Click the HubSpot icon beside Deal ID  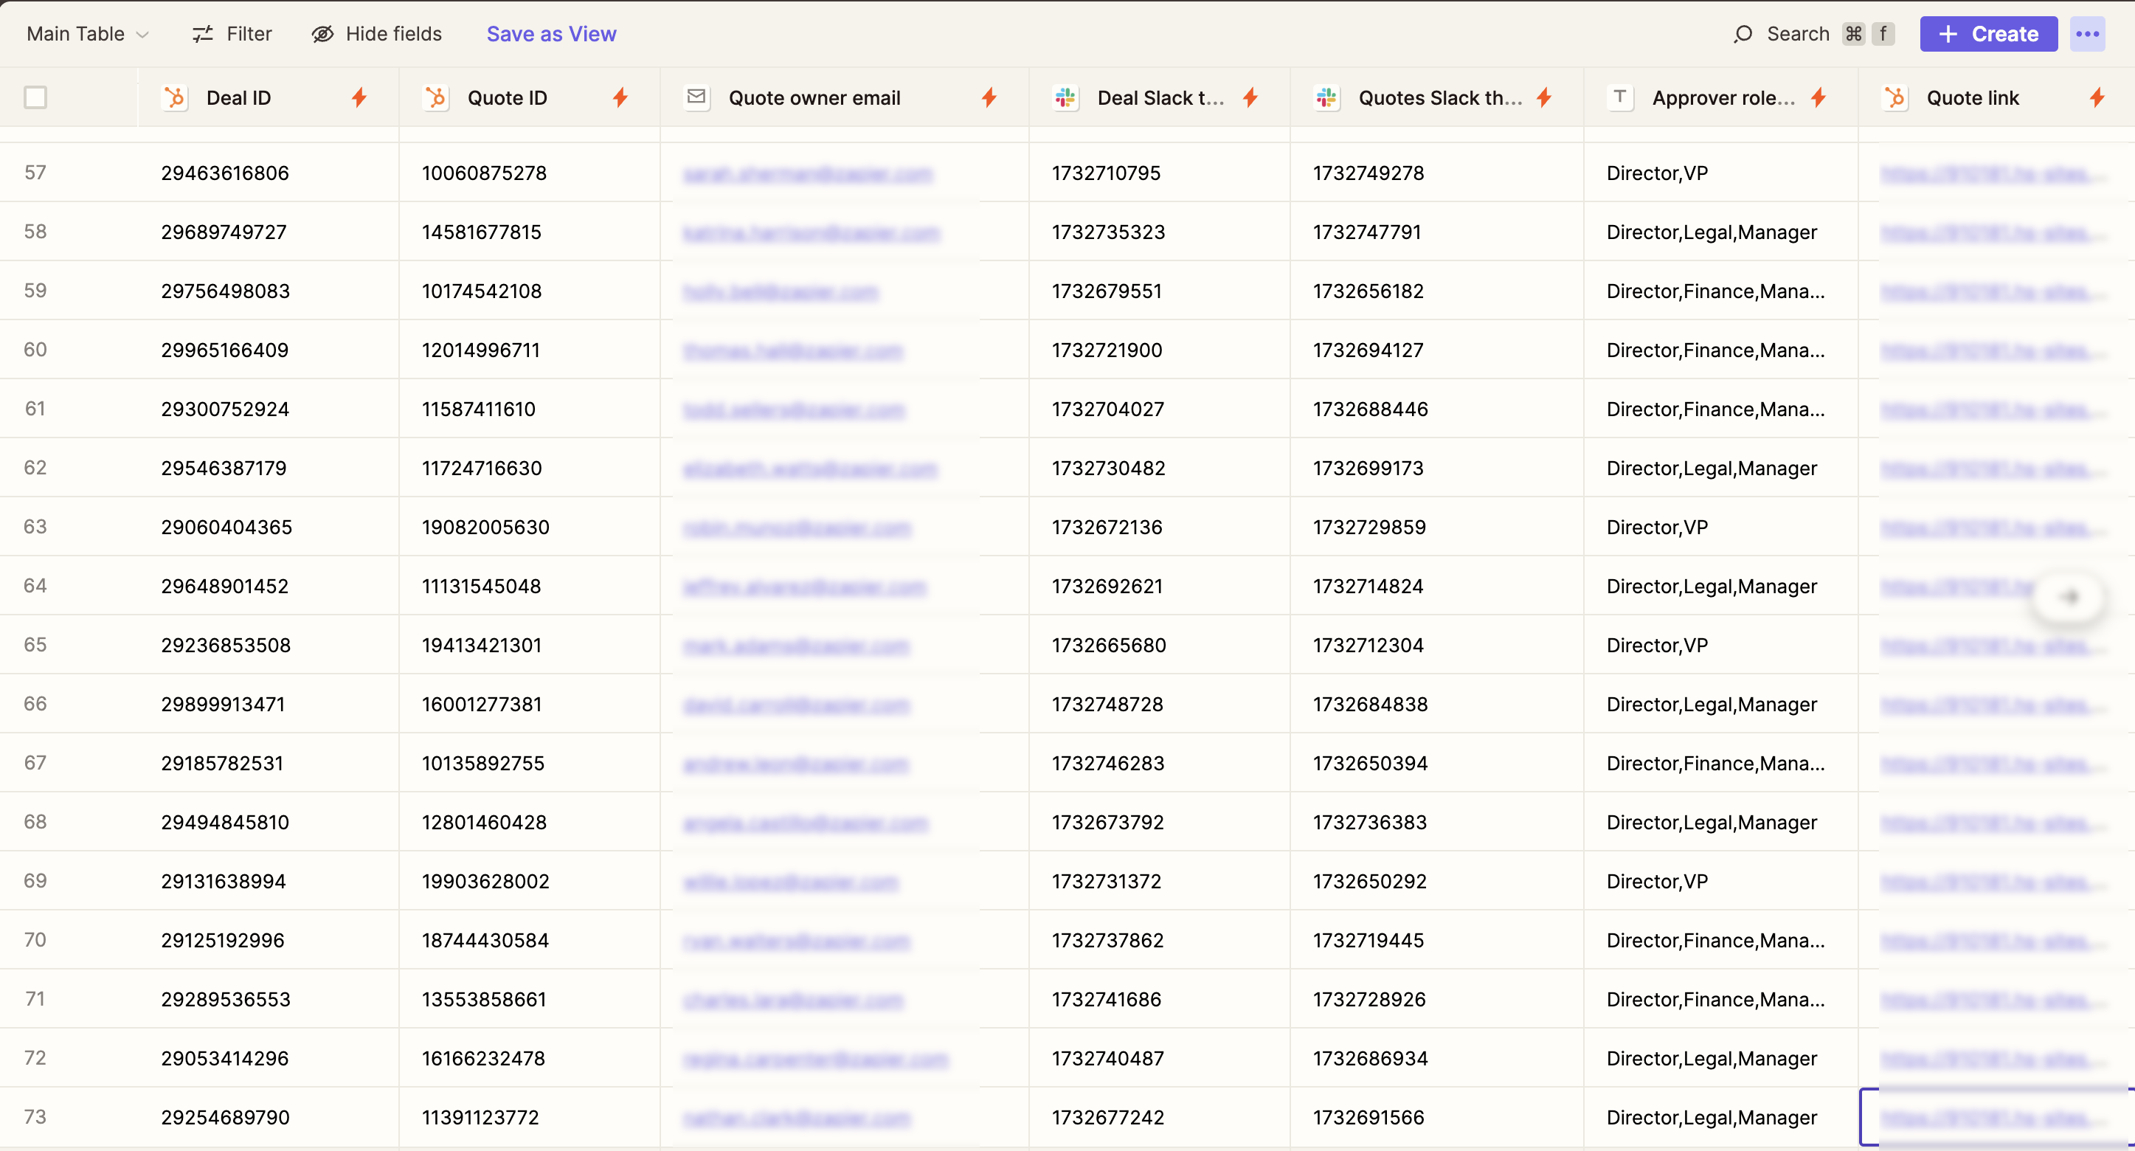tap(175, 98)
